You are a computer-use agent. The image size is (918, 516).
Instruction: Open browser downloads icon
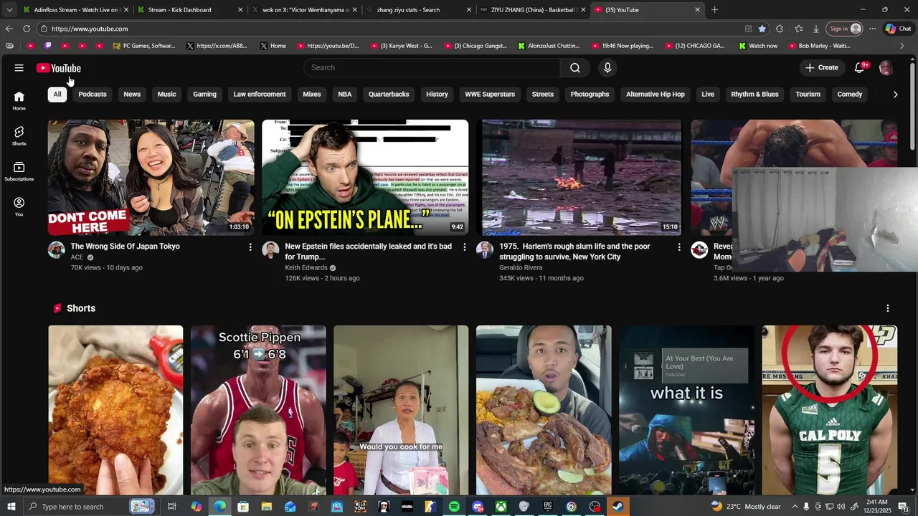816,29
